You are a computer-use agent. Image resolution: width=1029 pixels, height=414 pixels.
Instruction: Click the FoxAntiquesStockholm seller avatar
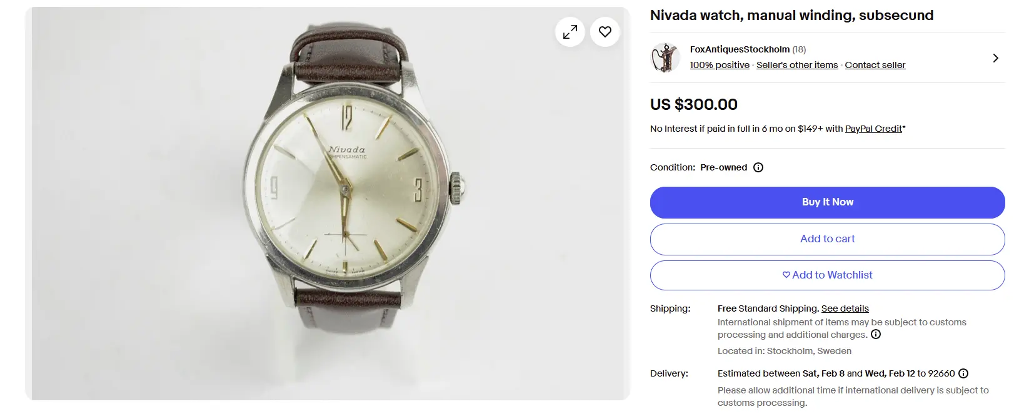click(665, 57)
